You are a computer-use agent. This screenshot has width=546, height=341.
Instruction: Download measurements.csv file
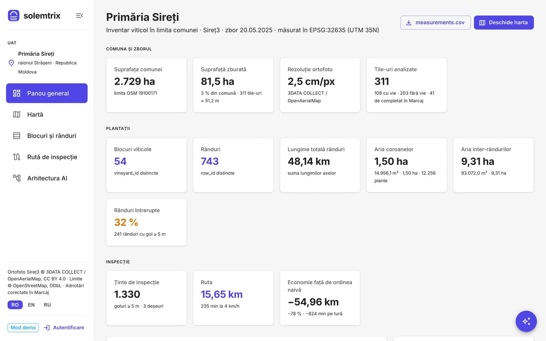(x=435, y=23)
